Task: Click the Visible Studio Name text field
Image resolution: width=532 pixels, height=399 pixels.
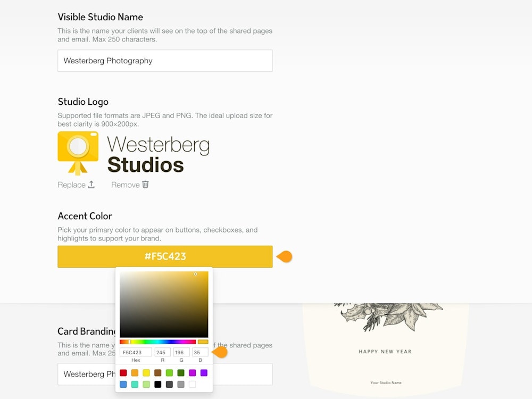Action: [165, 61]
